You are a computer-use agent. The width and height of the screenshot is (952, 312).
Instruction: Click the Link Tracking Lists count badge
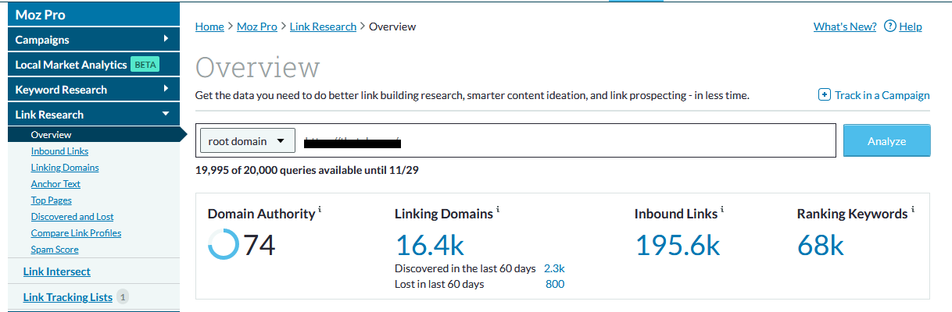pyautogui.click(x=123, y=297)
